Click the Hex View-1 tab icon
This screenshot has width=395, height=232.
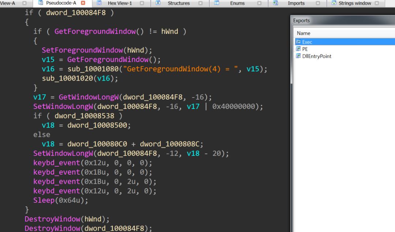click(x=99, y=3)
